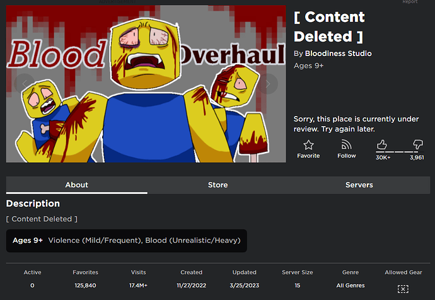The image size is (435, 300).
Task: Click the content maturity rating box
Action: (127, 241)
